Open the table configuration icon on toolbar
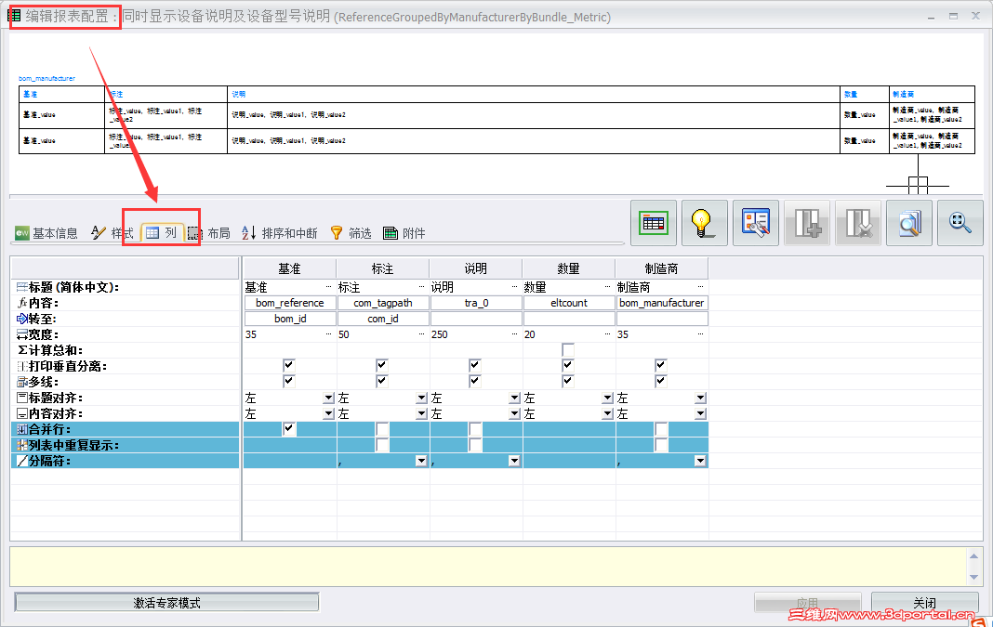This screenshot has width=993, height=627. [654, 223]
